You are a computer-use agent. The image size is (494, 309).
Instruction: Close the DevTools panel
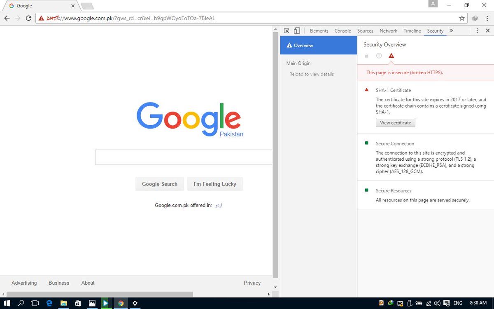coord(488,31)
